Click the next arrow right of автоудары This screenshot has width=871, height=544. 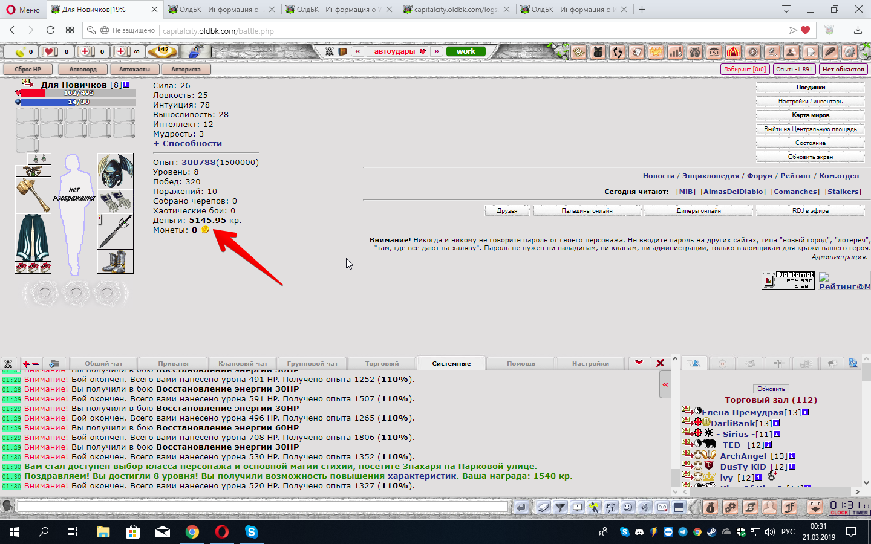tap(437, 51)
